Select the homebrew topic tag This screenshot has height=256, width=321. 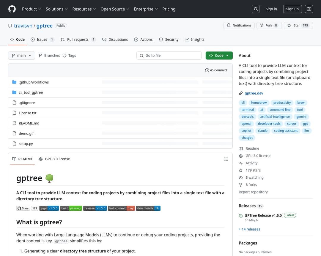pyautogui.click(x=259, y=103)
